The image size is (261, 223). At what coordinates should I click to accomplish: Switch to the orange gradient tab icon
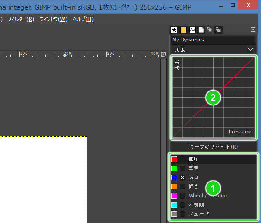coord(184,30)
